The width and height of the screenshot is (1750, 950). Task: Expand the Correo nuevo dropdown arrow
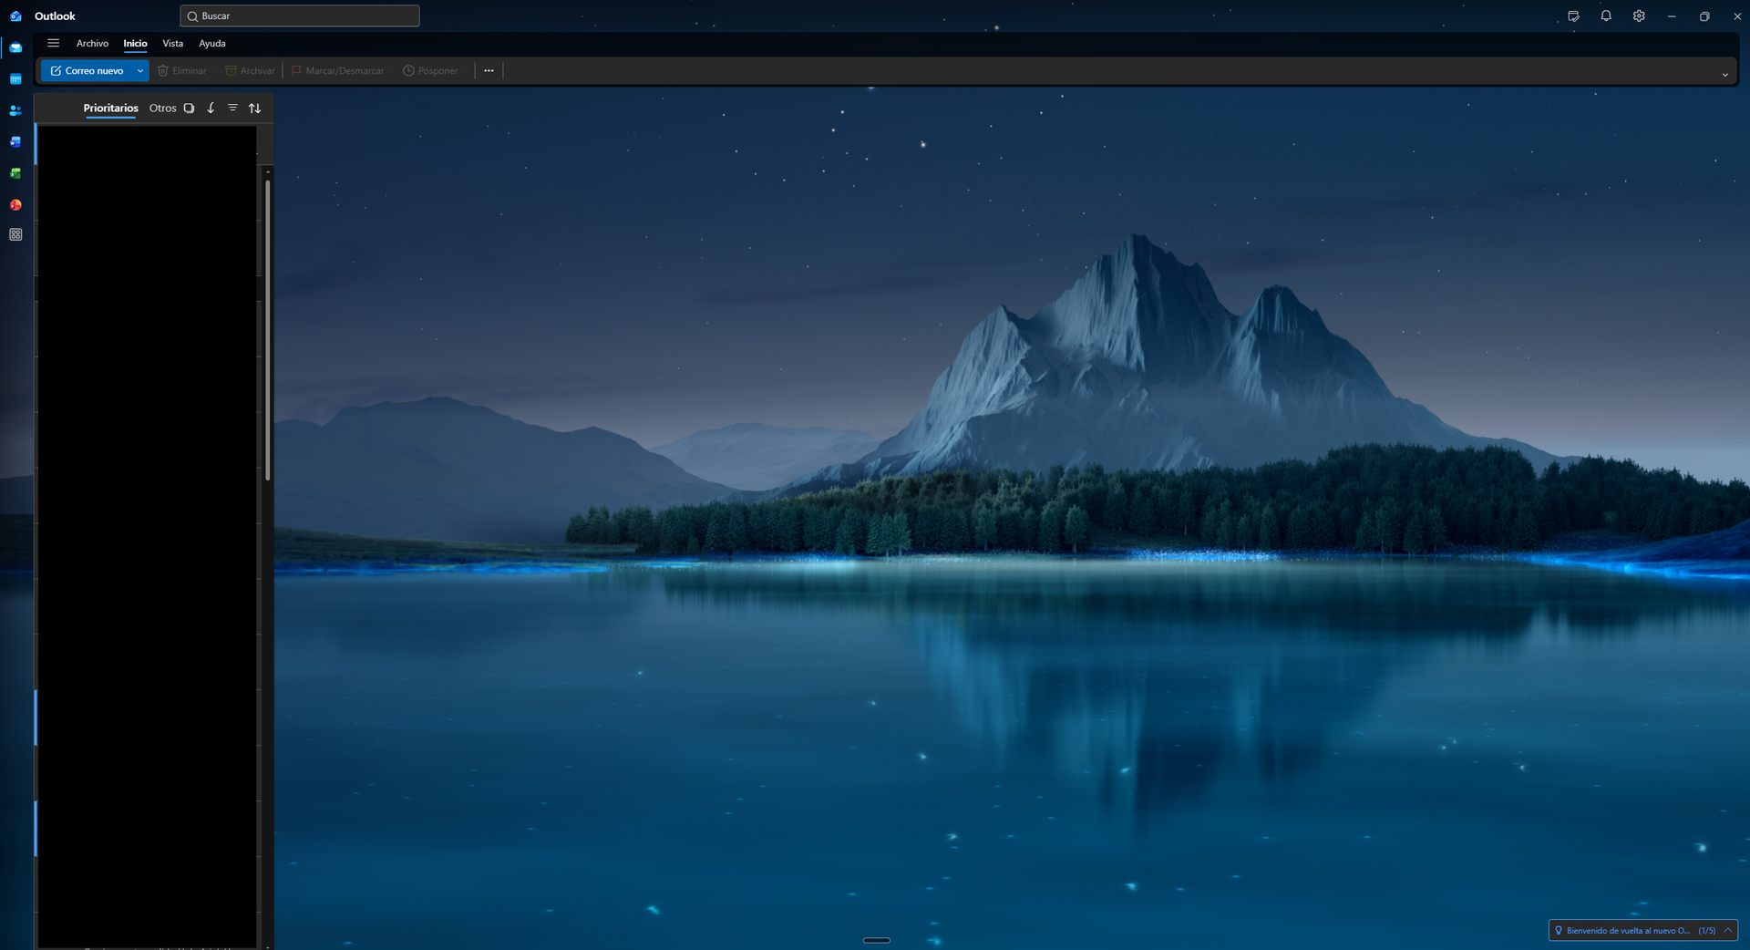[x=139, y=71]
